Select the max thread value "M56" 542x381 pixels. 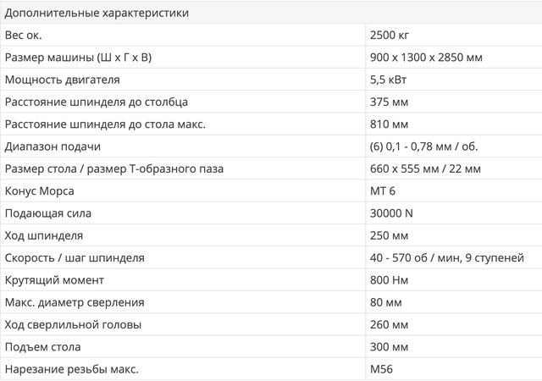click(x=381, y=369)
